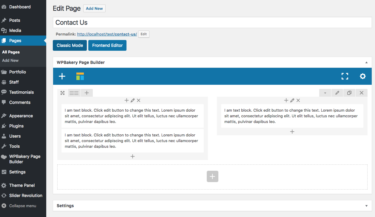Delete the left column X icon
375x217 pixels.
(139, 100)
